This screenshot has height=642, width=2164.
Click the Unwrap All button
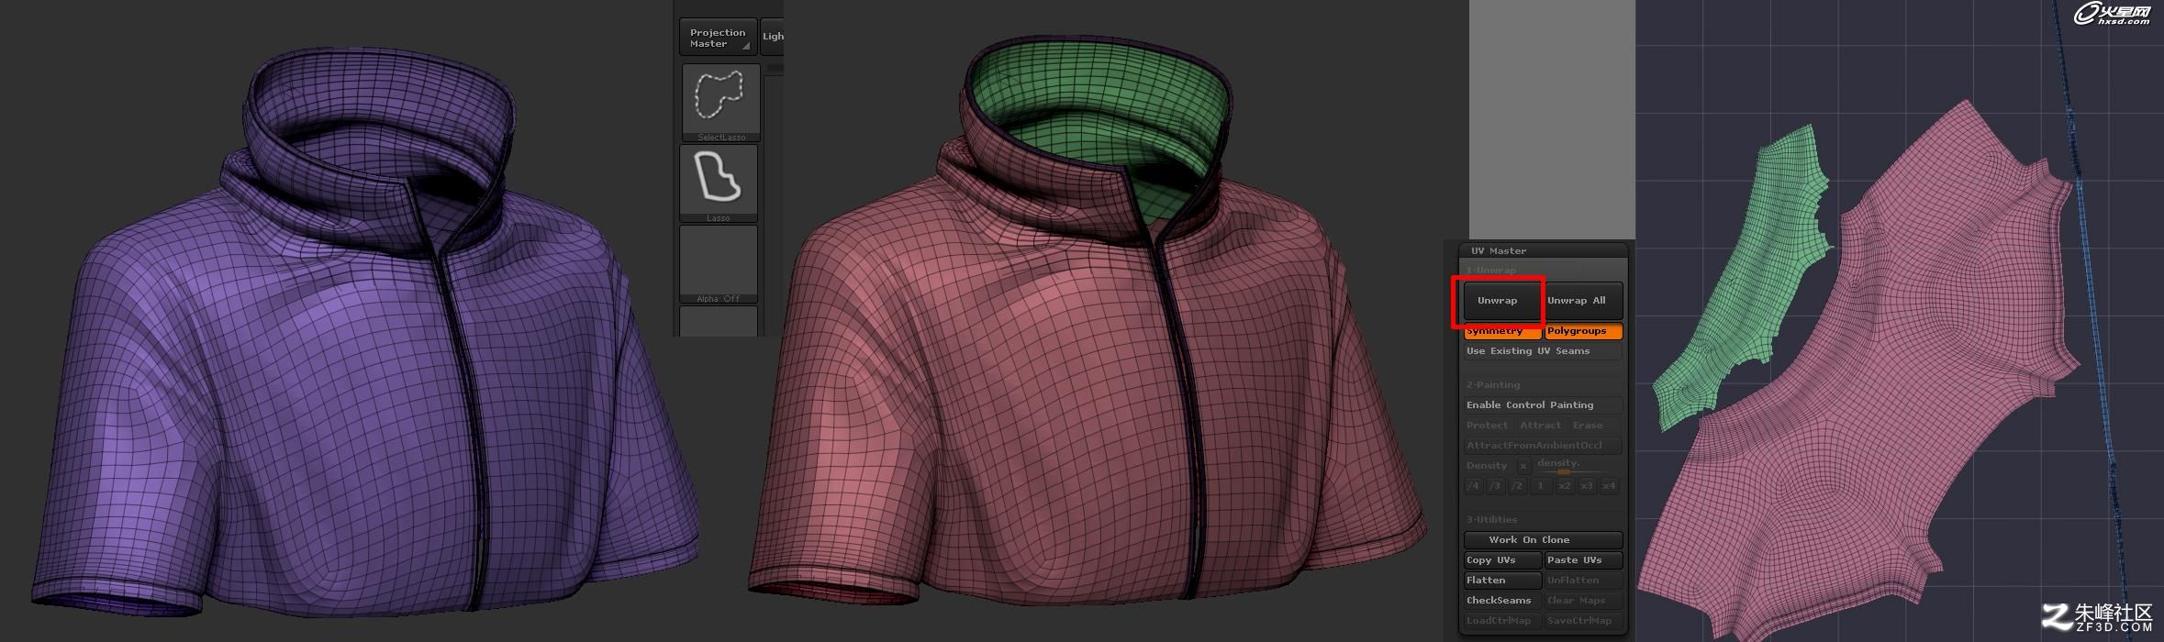[x=1583, y=301]
